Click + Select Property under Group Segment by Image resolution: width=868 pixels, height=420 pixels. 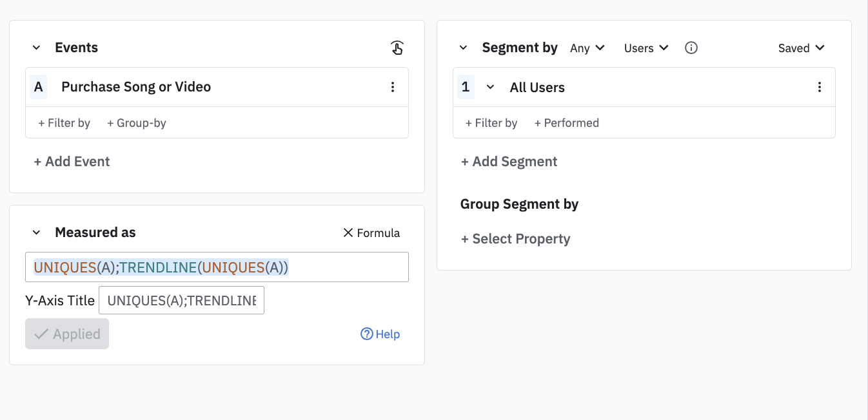click(x=515, y=239)
